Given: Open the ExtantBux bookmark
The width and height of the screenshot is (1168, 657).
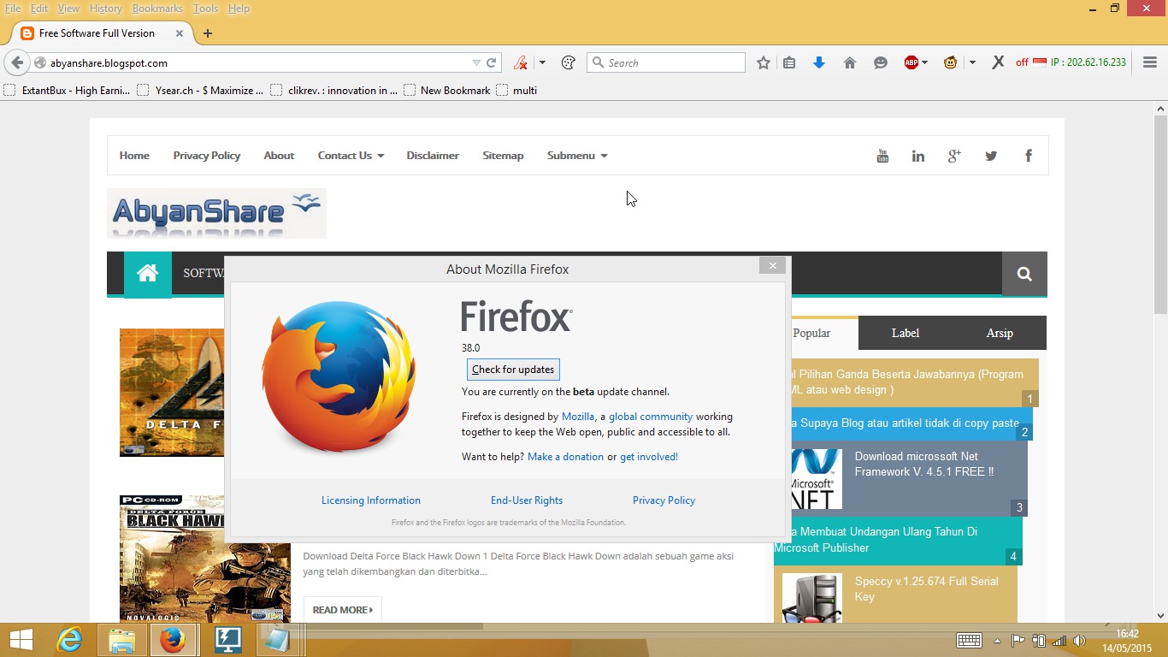Looking at the screenshot, I should point(68,90).
